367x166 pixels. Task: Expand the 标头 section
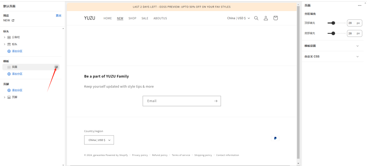pyautogui.click(x=4, y=44)
